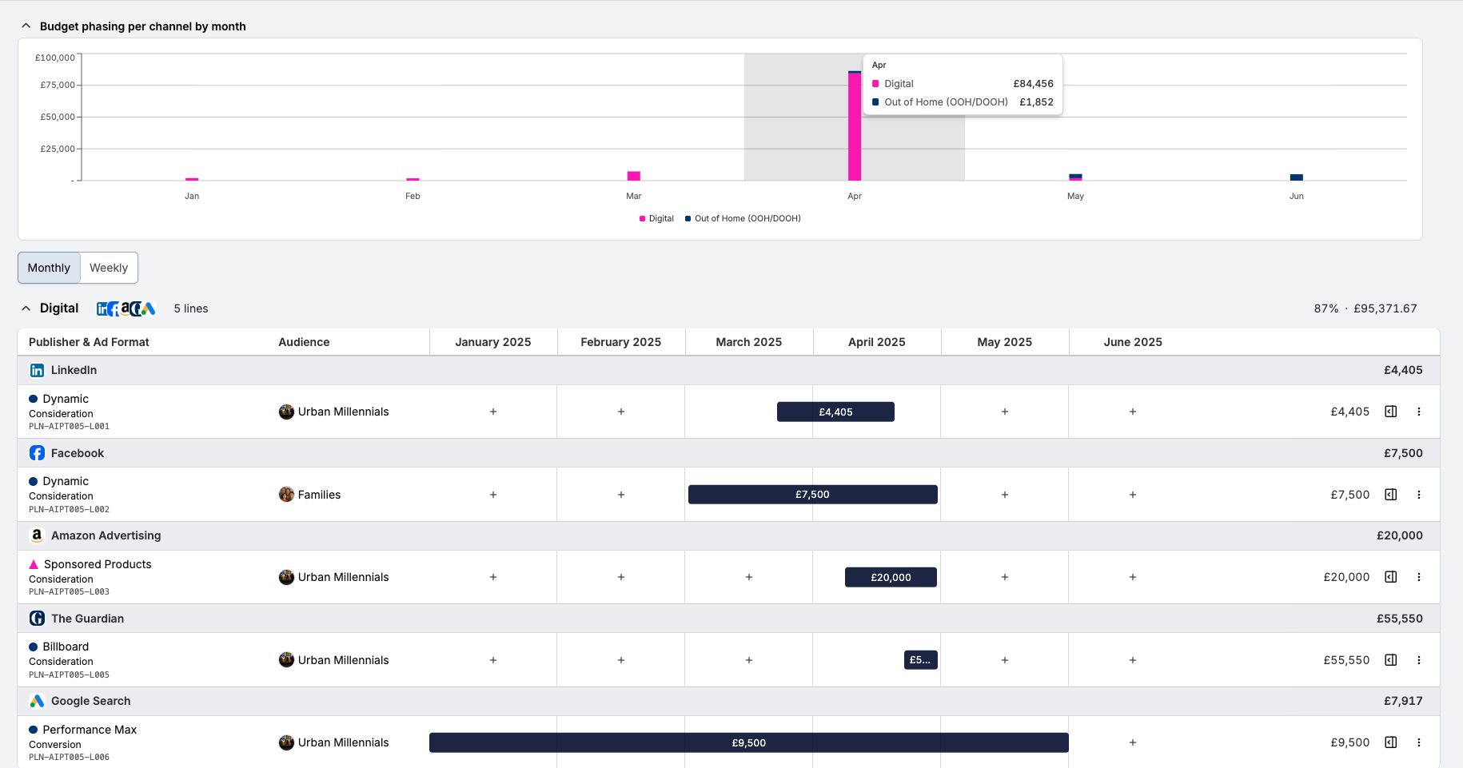Click the Families audience avatar
Screen dimensions: 1463x768
click(286, 494)
